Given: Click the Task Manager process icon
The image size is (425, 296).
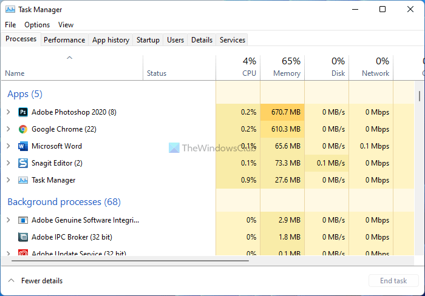Looking at the screenshot, I should tap(23, 180).
